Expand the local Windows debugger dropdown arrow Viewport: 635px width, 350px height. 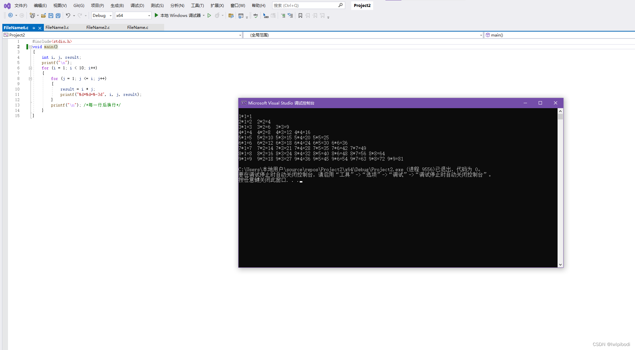(204, 16)
